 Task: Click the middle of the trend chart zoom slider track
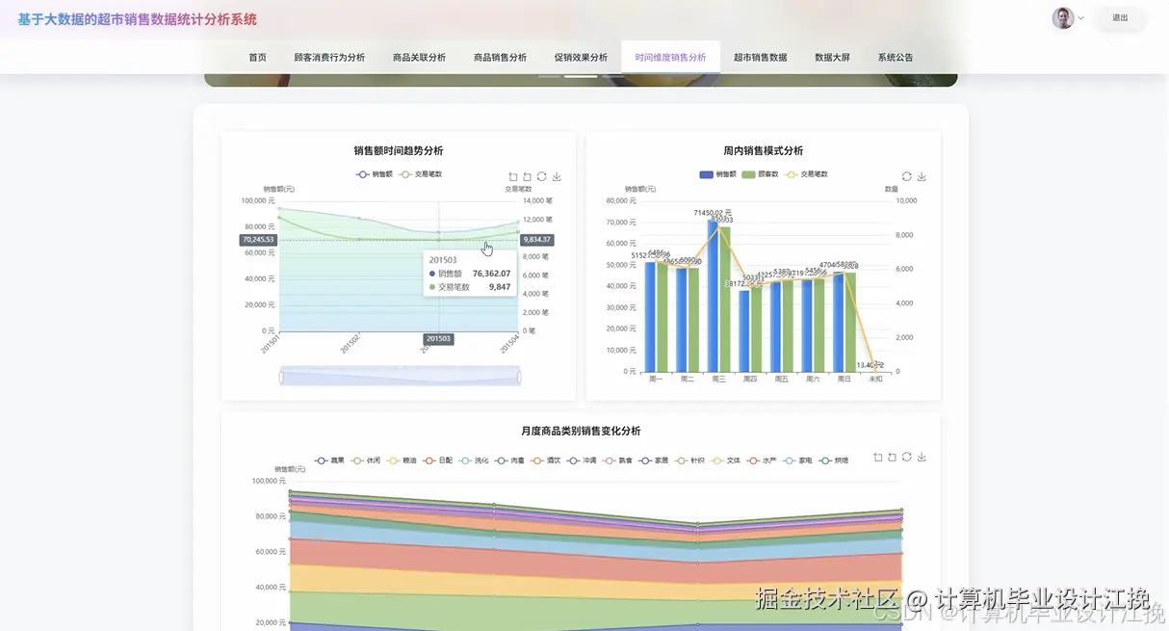[401, 377]
